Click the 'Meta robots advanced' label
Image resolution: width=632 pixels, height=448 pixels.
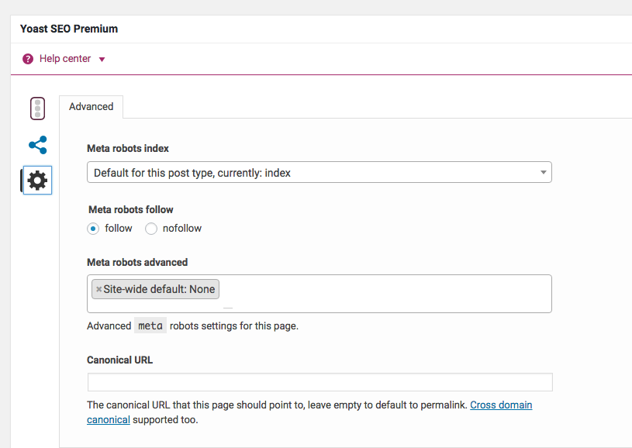pyautogui.click(x=137, y=262)
